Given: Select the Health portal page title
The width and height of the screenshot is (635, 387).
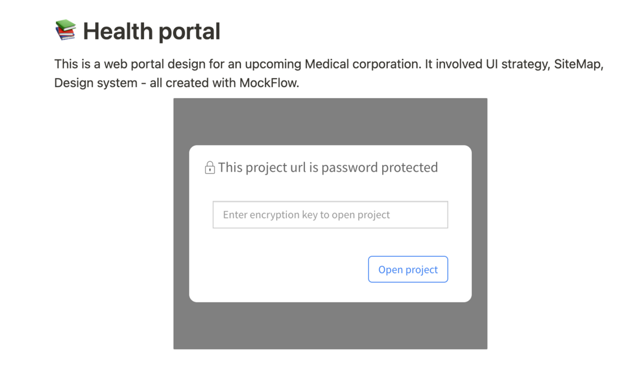Looking at the screenshot, I should pos(151,31).
